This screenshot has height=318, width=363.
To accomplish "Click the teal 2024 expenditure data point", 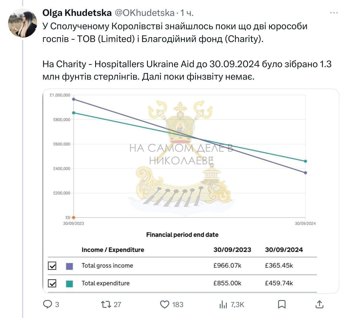I will click(x=306, y=161).
